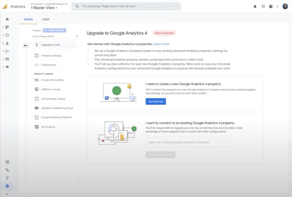Click in the Analytics search field
Image resolution: width=292 pixels, height=197 pixels.
[x=126, y=6]
